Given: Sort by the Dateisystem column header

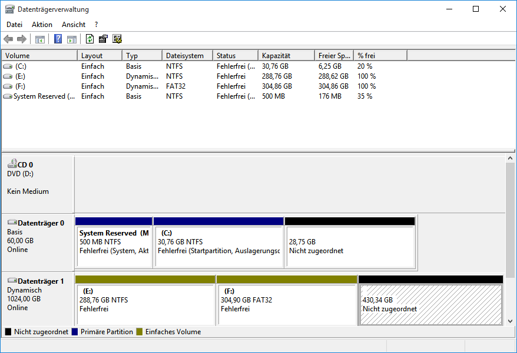Looking at the screenshot, I should click(188, 56).
